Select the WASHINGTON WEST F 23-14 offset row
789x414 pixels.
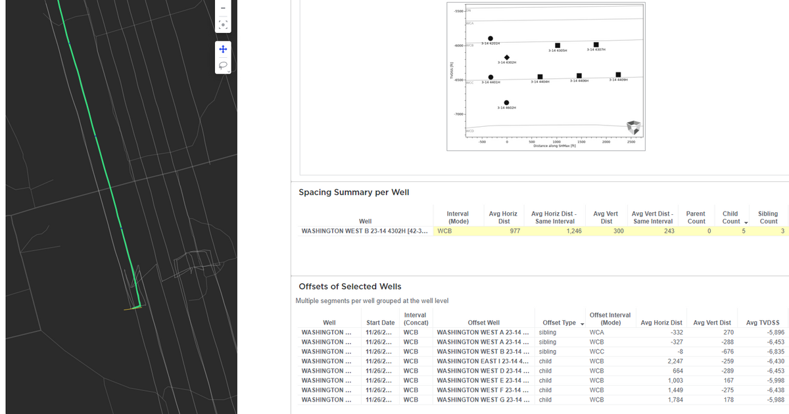coord(542,390)
